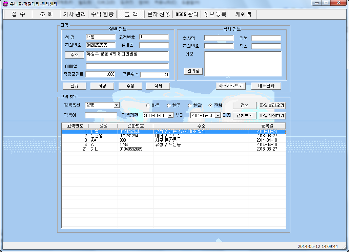Expand the 검색옵션 dropdown
349x252 pixels.
point(116,105)
